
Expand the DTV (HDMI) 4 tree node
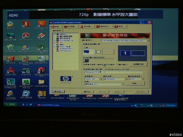coord(54,41)
